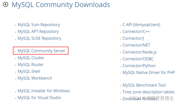Open the MySQL Yum Repository link
Viewport: 178px width, 103px height.
point(39,25)
